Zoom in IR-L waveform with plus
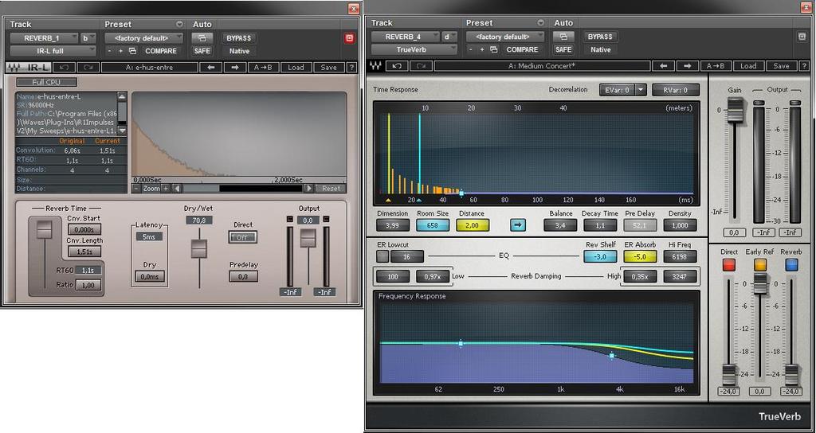Screen dimensions: 816x433 pyautogui.click(x=166, y=188)
